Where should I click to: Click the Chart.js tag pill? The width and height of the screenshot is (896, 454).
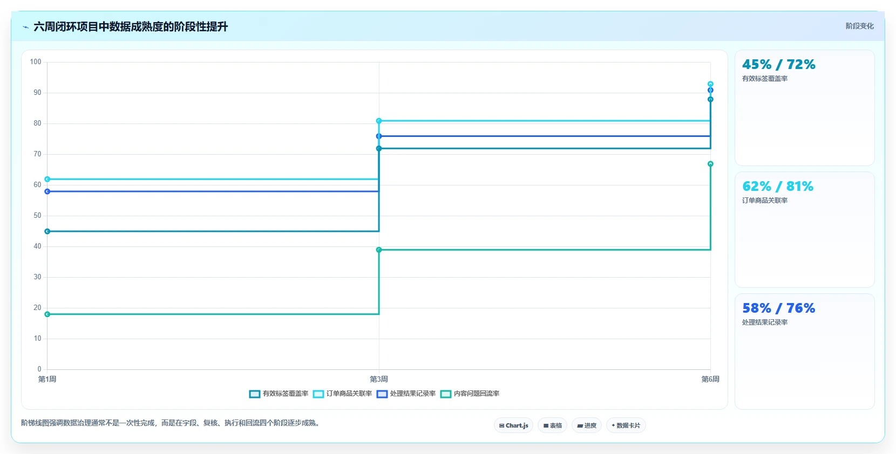513,425
